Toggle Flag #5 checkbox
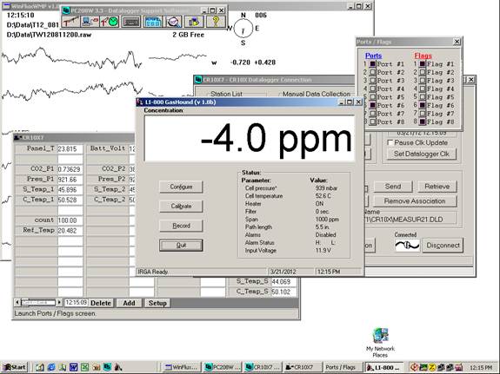Screen dimensions: 500x374 423,97
